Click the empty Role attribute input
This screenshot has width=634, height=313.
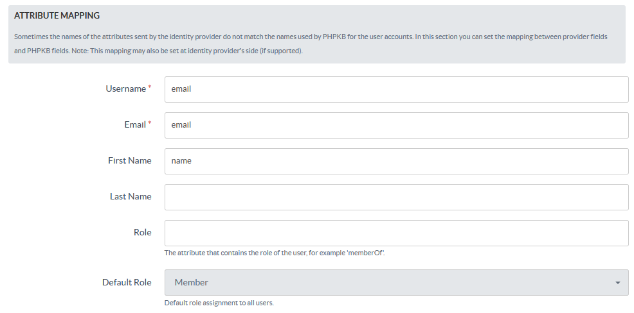pyautogui.click(x=396, y=233)
